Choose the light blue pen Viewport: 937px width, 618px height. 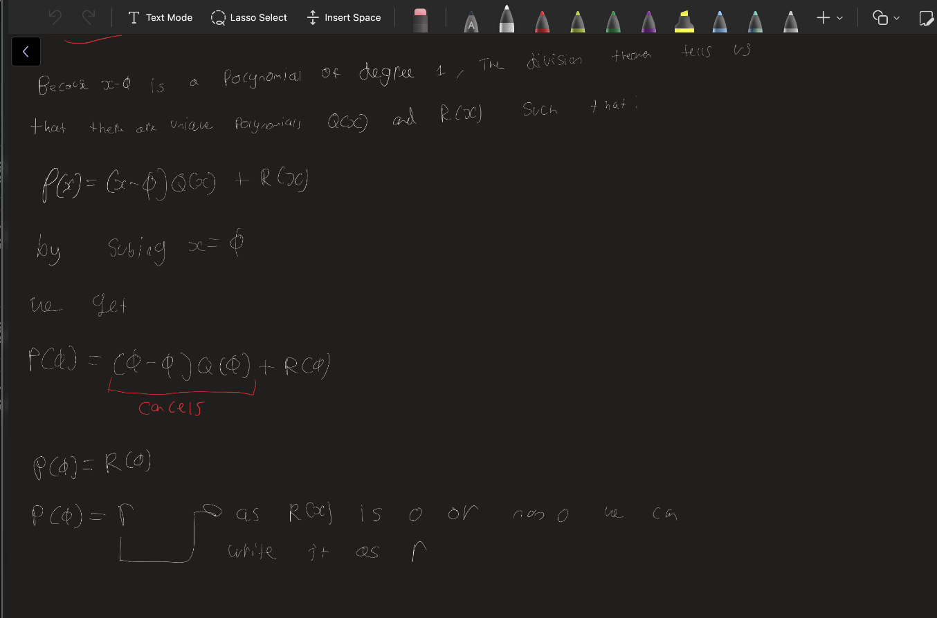coord(720,21)
